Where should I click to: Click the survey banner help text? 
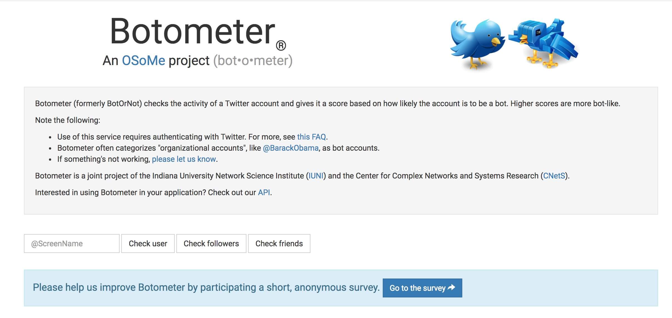[206, 287]
